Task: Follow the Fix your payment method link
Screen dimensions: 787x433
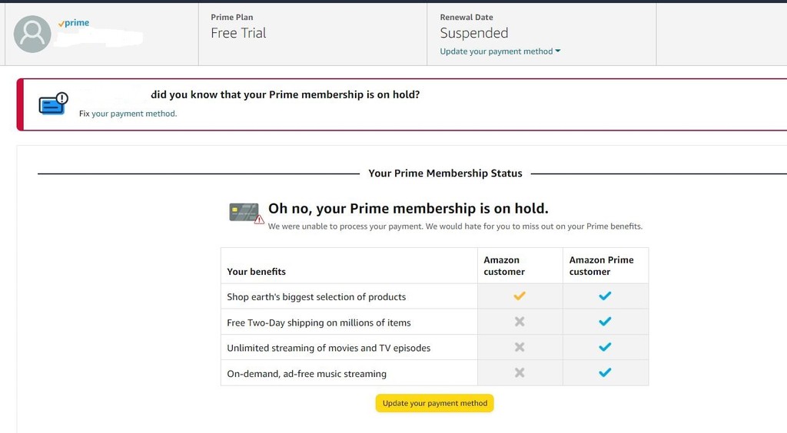Action: click(x=134, y=114)
